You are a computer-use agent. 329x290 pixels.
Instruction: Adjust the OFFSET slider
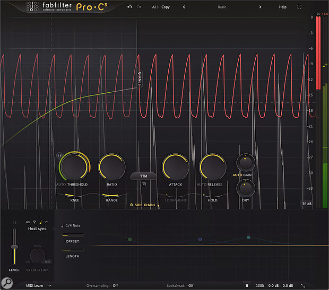(x=73, y=235)
